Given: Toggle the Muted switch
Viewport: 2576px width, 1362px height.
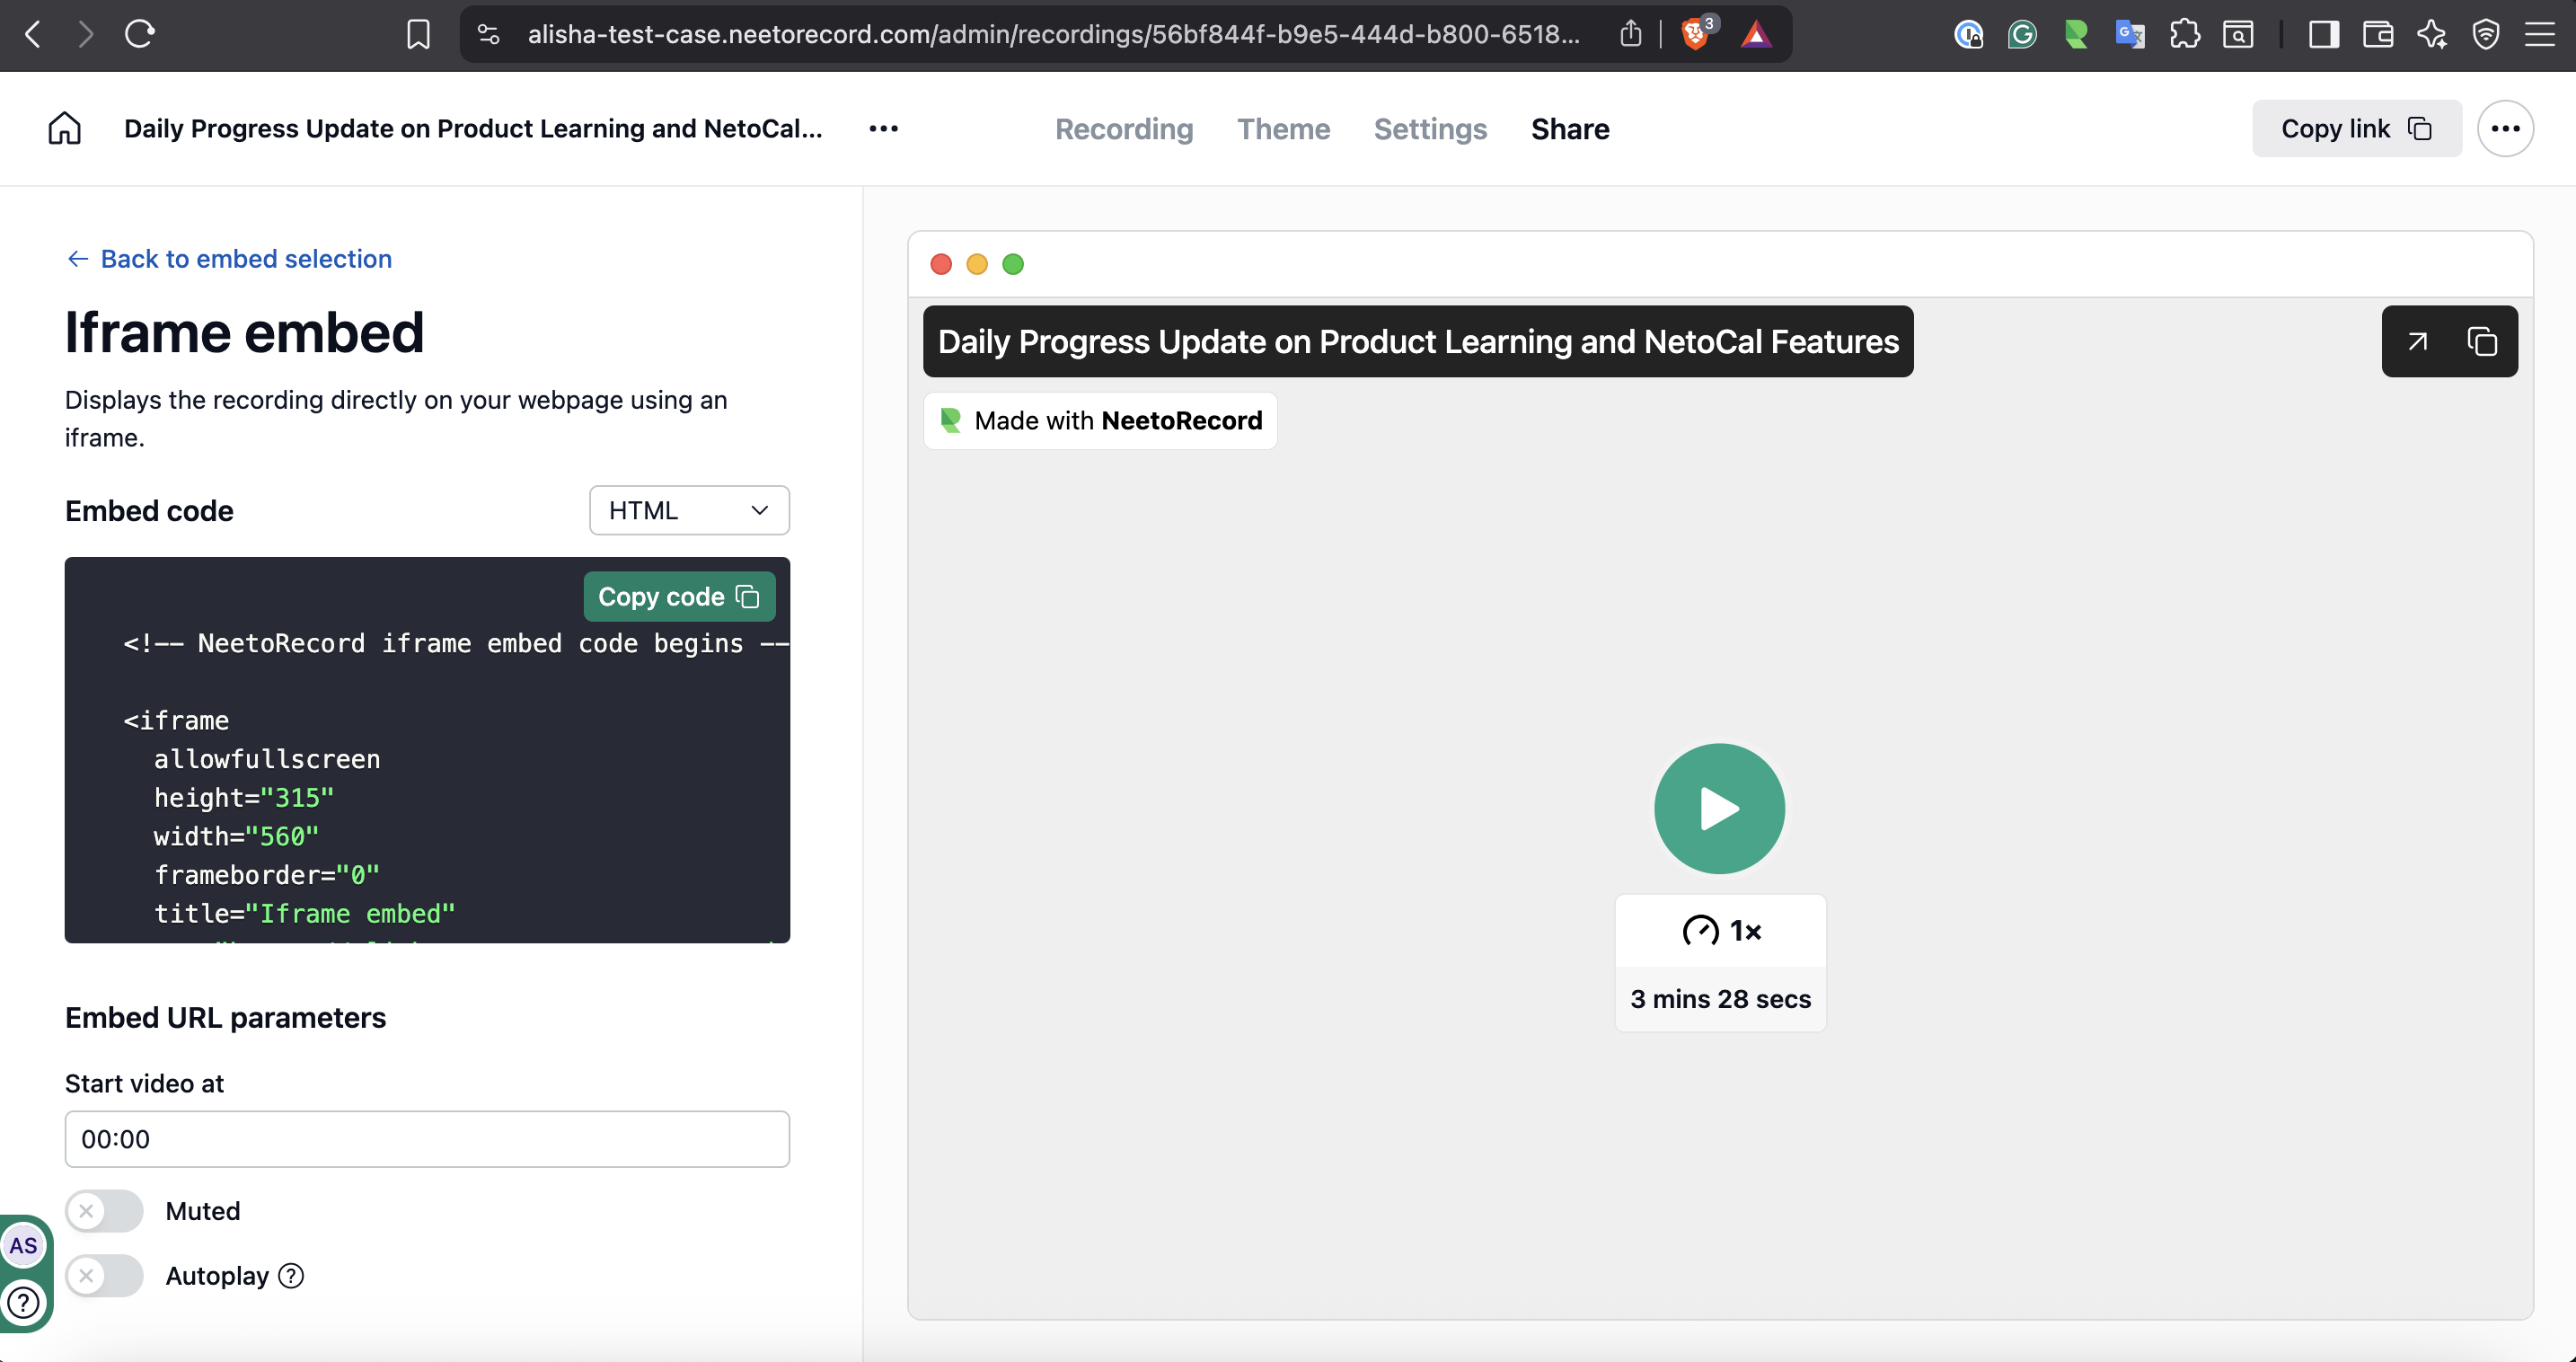Looking at the screenshot, I should pos(105,1211).
